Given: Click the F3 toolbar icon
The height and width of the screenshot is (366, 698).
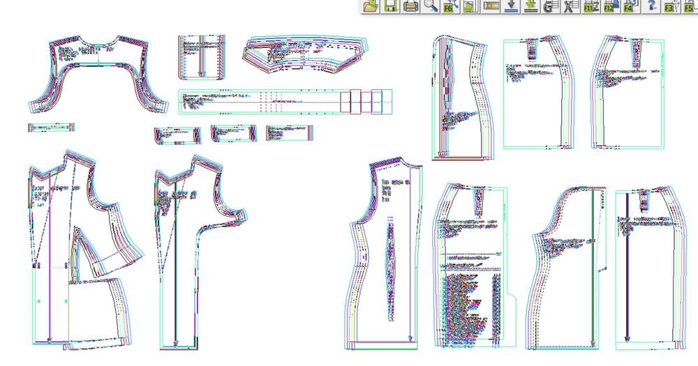Looking at the screenshot, I should tap(671, 6).
